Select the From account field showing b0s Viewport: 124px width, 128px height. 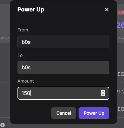point(63,42)
